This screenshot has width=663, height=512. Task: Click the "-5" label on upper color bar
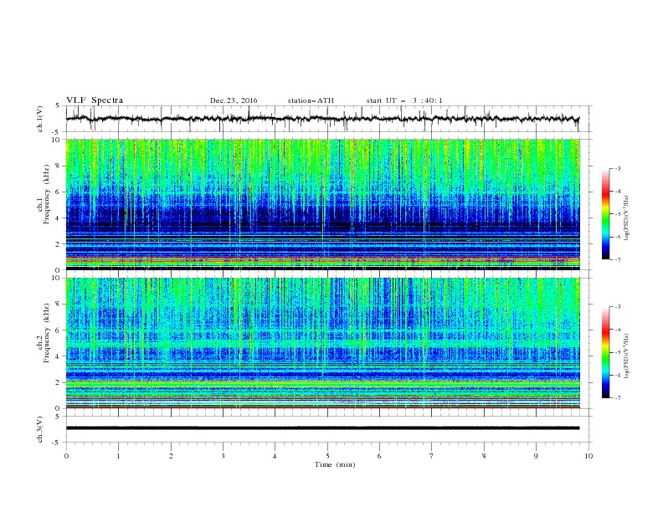click(618, 214)
